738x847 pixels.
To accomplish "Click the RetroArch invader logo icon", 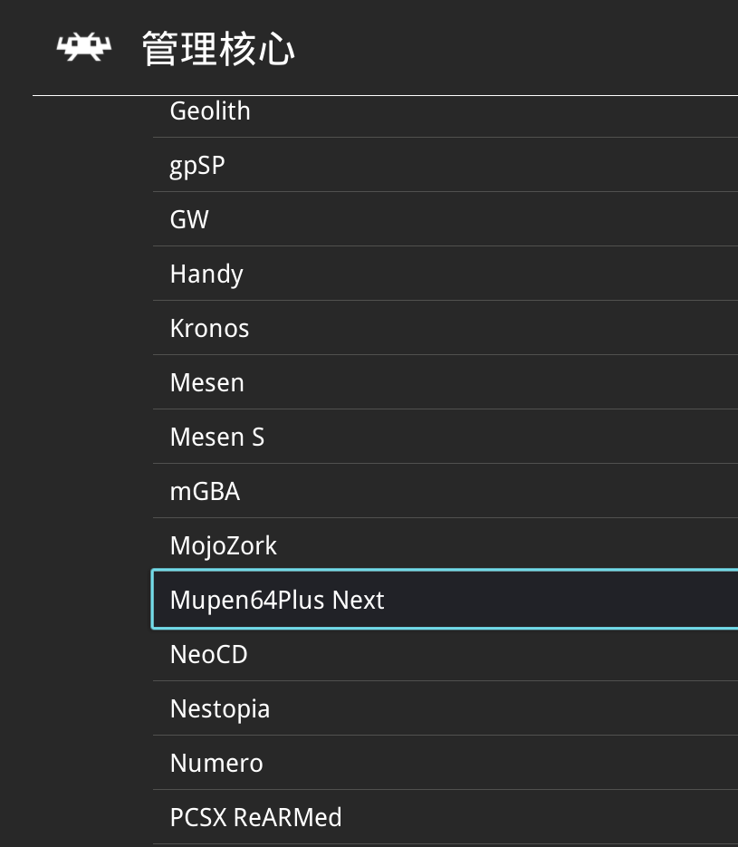I will coord(84,48).
